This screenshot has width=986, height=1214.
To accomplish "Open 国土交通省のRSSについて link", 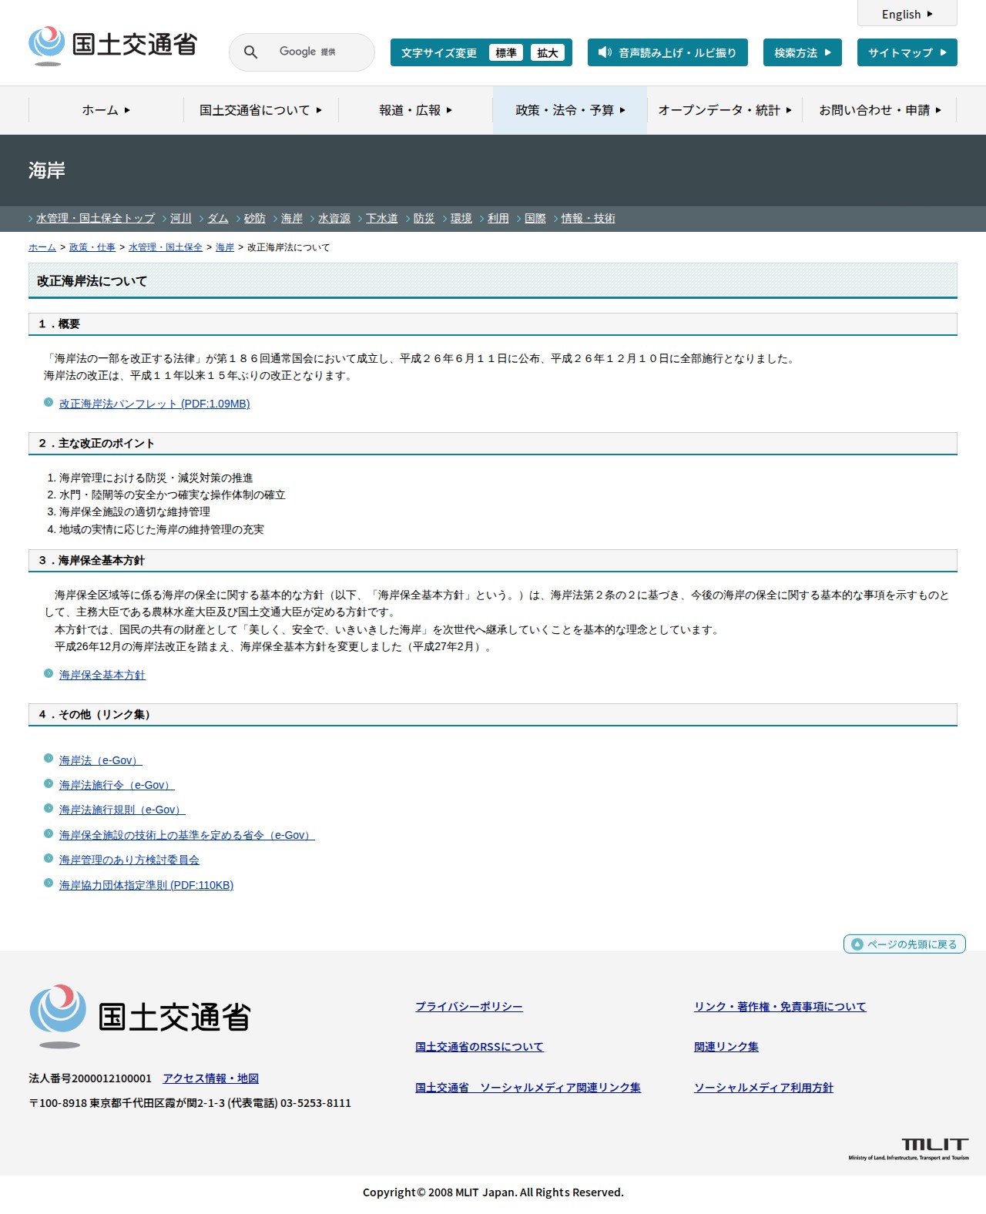I will point(479,1047).
